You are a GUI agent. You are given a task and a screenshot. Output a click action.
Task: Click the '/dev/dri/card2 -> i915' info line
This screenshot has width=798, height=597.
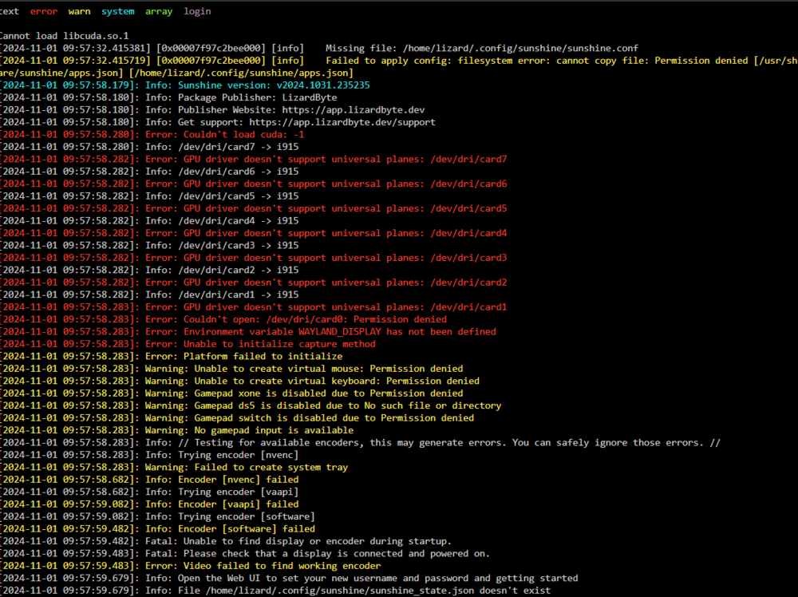coord(149,270)
